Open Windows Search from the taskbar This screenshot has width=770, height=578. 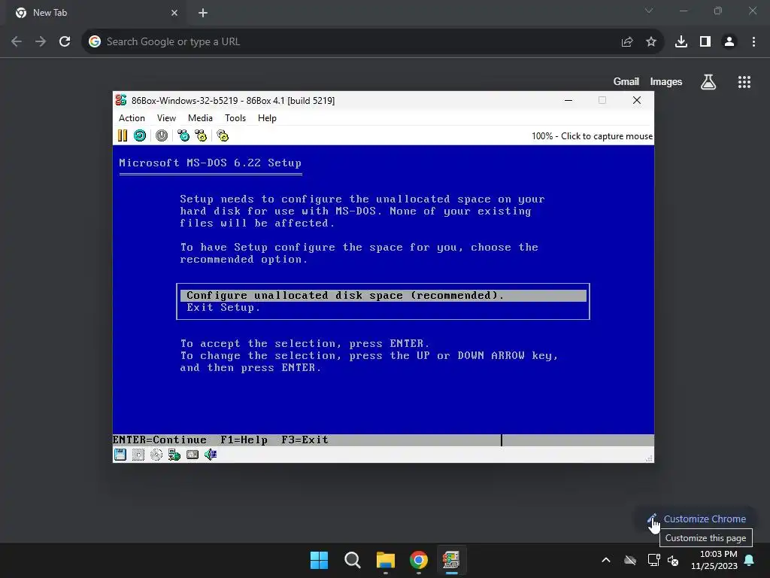(353, 560)
